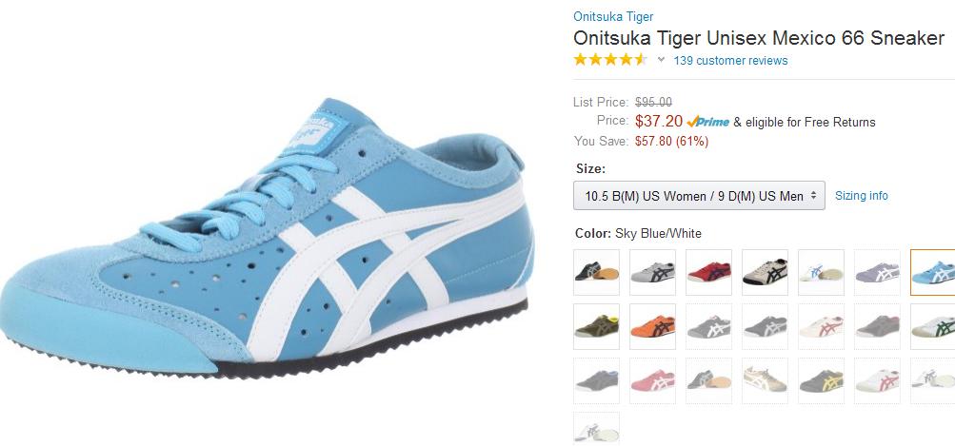Enlarge the main blue sneaker product image

point(267,238)
